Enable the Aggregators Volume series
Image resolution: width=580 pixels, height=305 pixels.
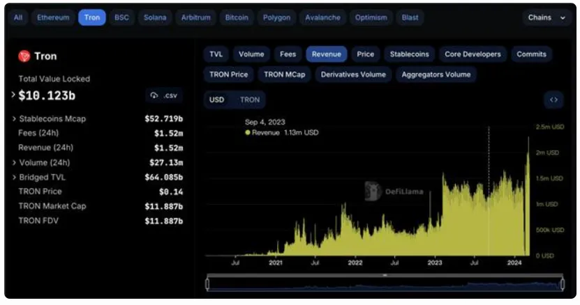pos(436,75)
